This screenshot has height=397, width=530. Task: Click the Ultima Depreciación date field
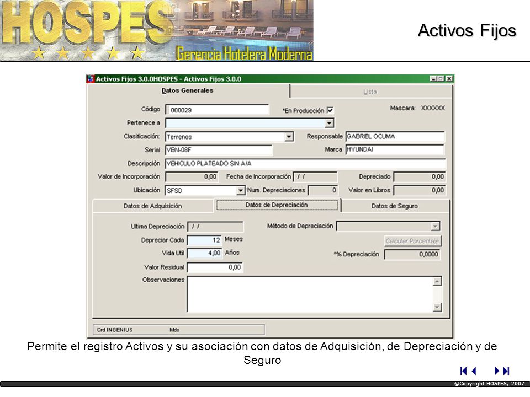215,227
